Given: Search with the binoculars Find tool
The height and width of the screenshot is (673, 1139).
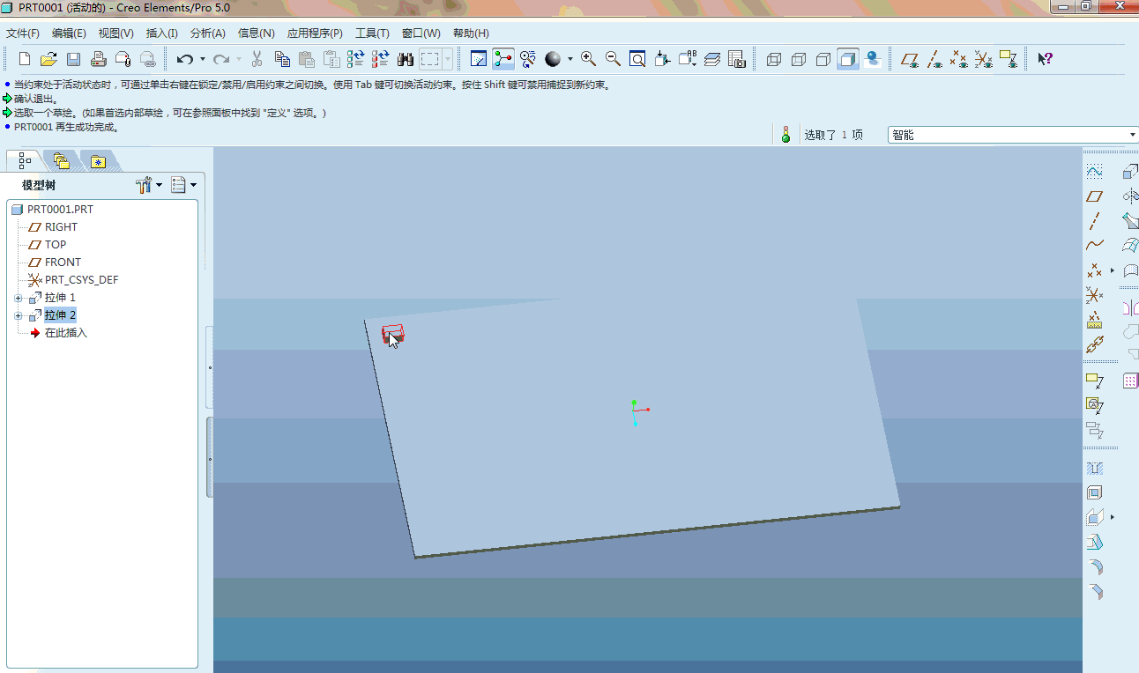Looking at the screenshot, I should pos(406,59).
